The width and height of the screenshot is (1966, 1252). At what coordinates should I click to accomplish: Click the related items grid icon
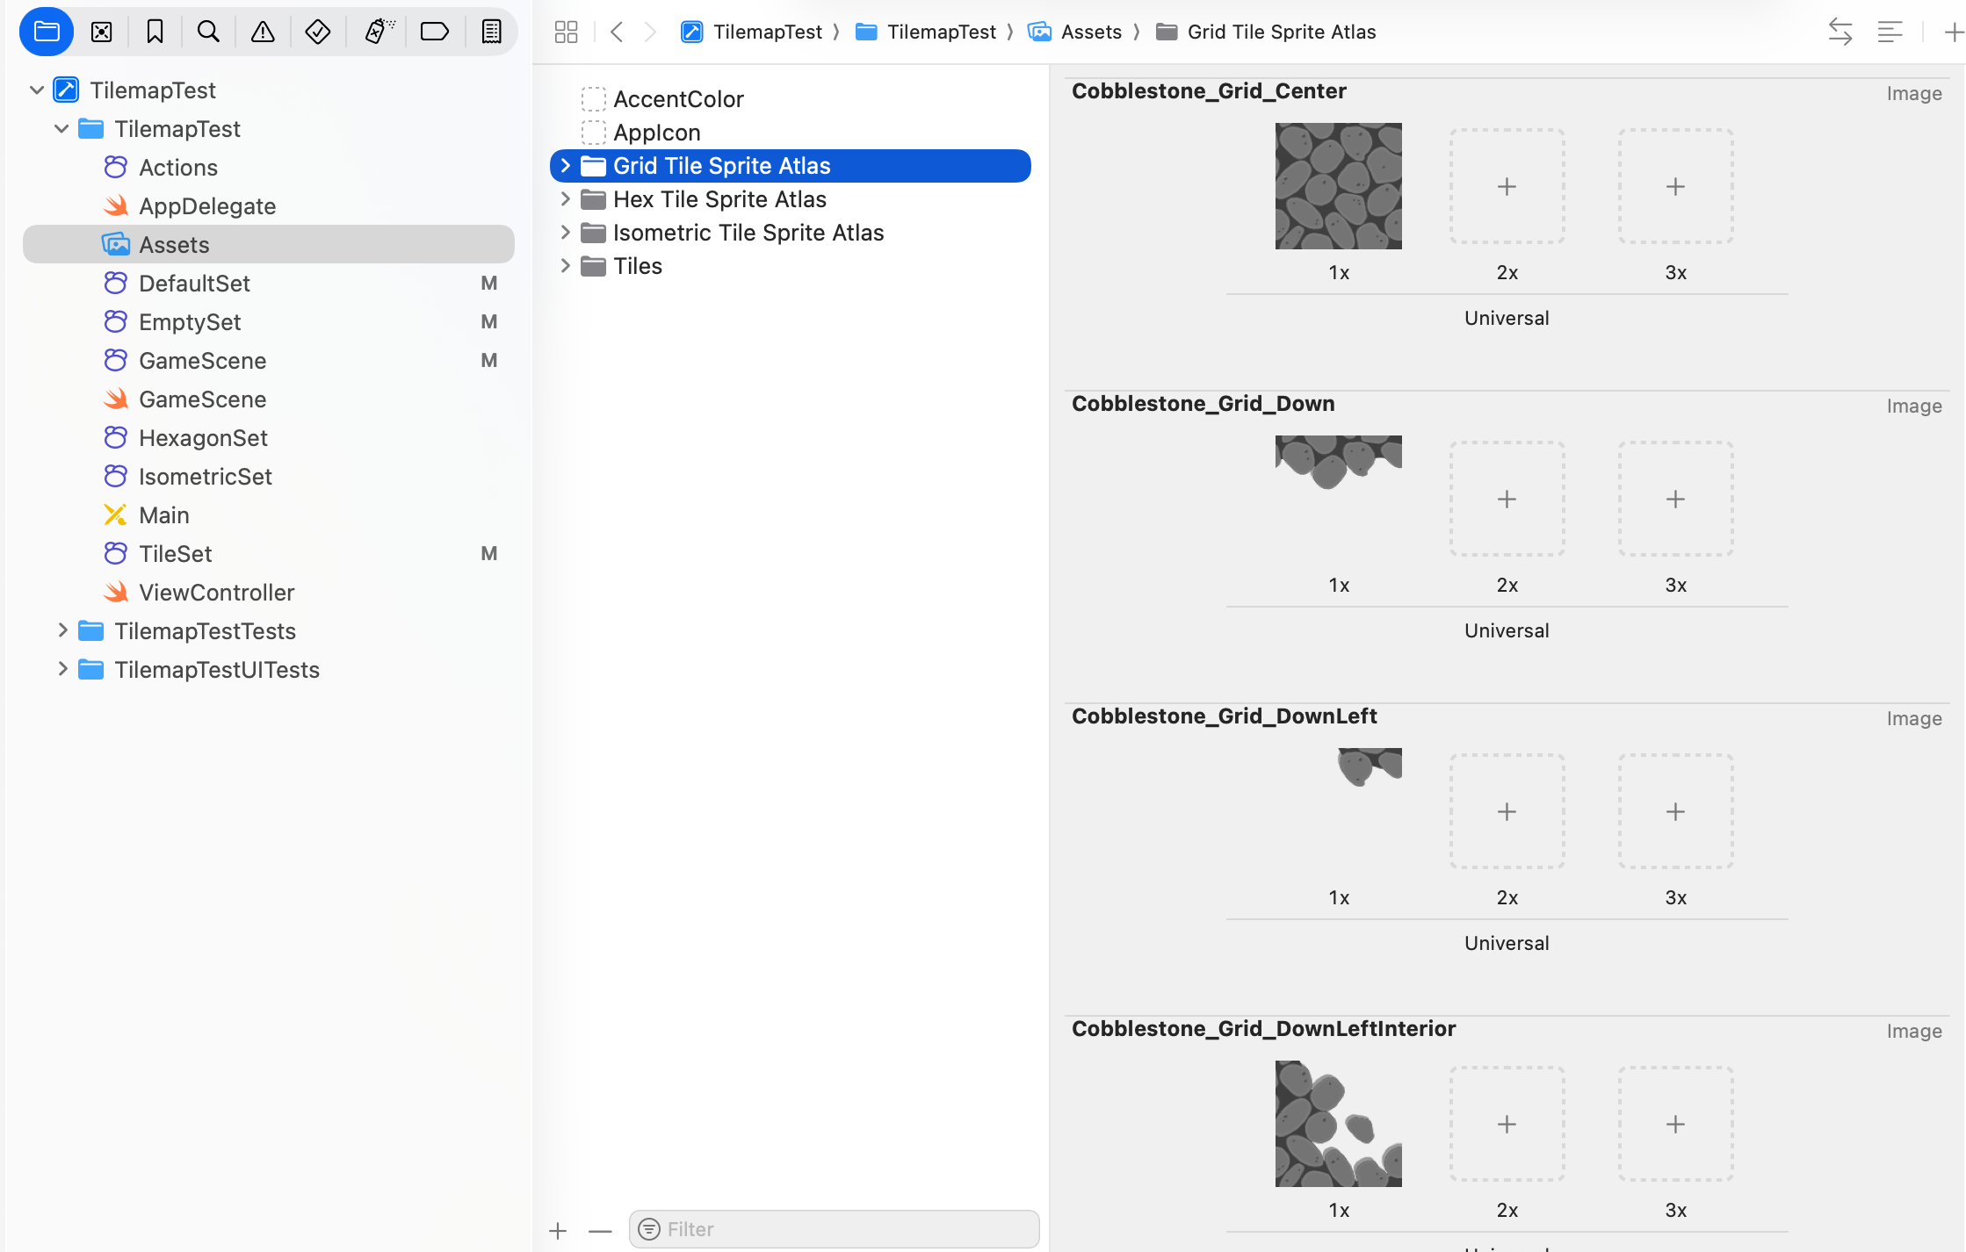coord(567,32)
